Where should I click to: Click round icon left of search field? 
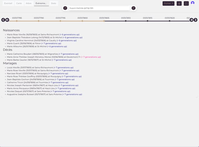click(65, 8)
